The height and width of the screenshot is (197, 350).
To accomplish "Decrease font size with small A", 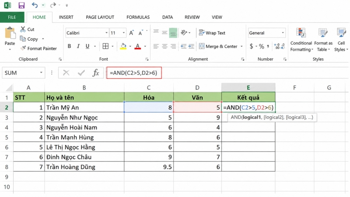I will pos(140,33).
